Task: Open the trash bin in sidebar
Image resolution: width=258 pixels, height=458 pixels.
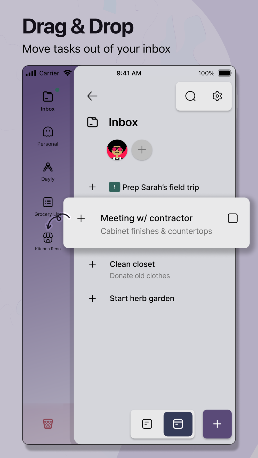Action: tap(48, 424)
